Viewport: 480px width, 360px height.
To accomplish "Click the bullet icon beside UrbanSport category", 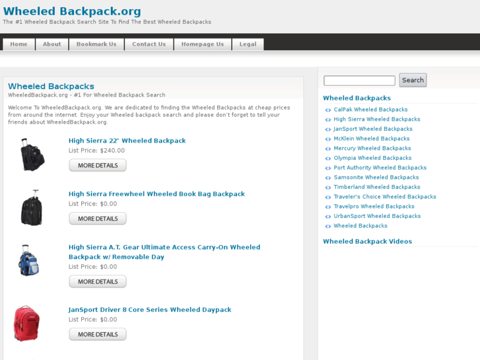I will click(x=328, y=217).
